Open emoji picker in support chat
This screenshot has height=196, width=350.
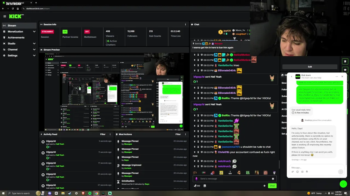(x=297, y=172)
